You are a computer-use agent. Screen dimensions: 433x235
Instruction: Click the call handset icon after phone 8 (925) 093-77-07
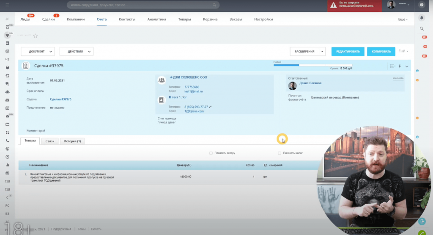click(x=211, y=107)
